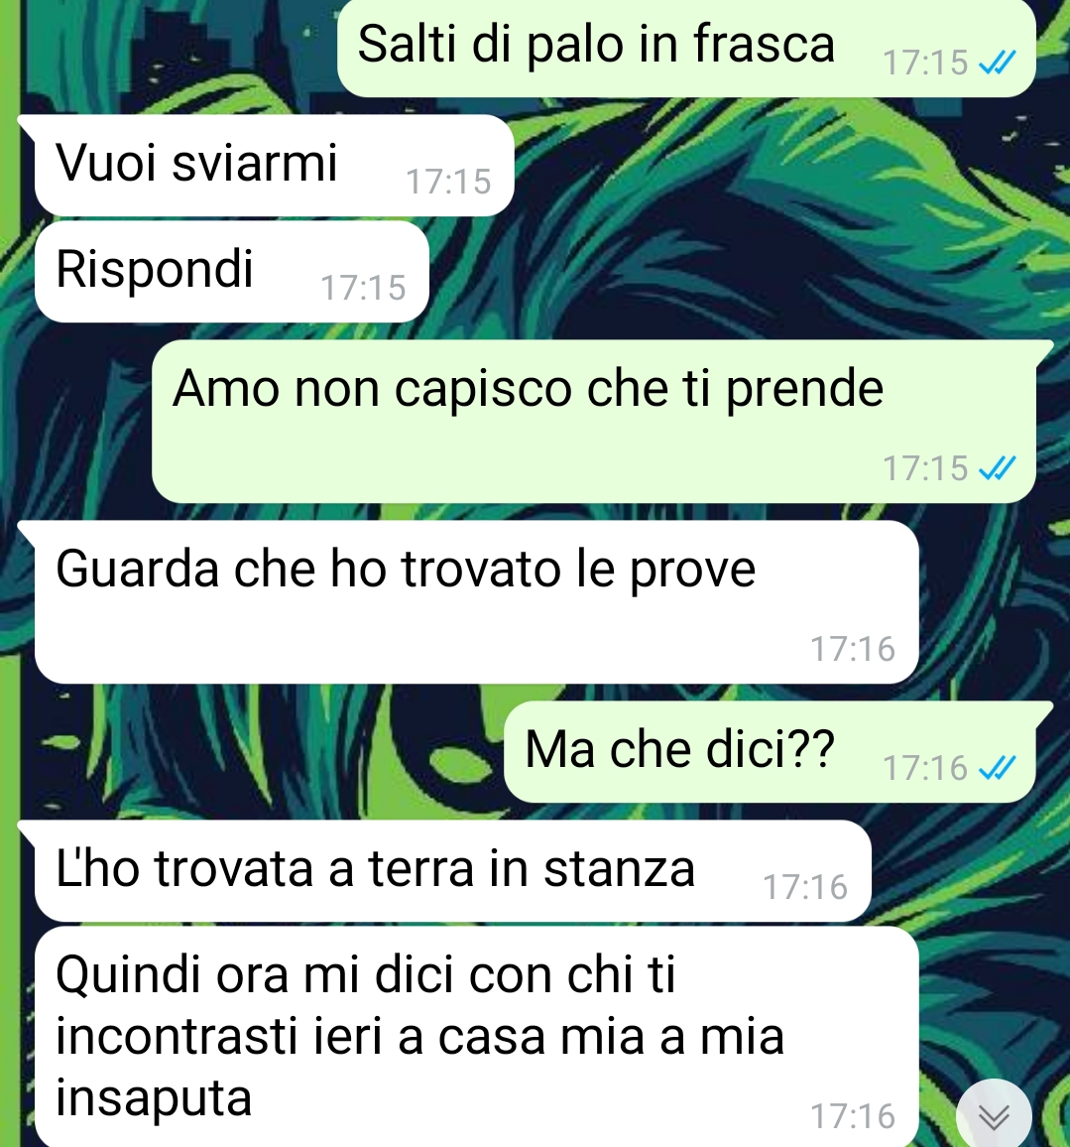Screen dimensions: 1070x1147
Task: Select the 'Salti di palo in frasca' message bubble
Action: 686,47
